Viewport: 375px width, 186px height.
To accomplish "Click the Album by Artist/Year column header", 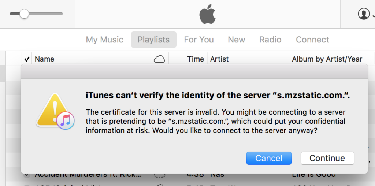I will click(x=327, y=59).
